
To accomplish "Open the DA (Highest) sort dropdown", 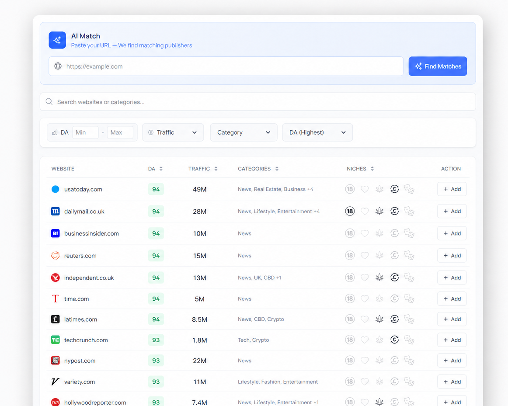I will click(317, 132).
